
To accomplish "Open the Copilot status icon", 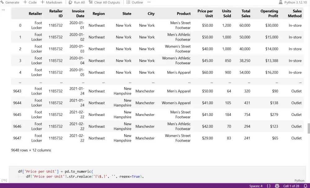I will 277,186.
